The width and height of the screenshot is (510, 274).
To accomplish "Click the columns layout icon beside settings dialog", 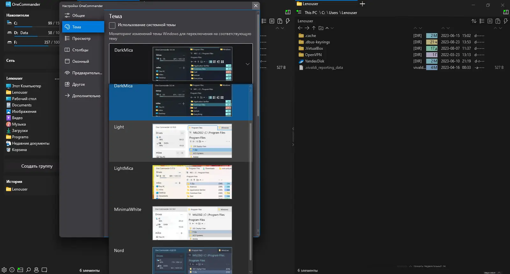I will (x=288, y=12).
